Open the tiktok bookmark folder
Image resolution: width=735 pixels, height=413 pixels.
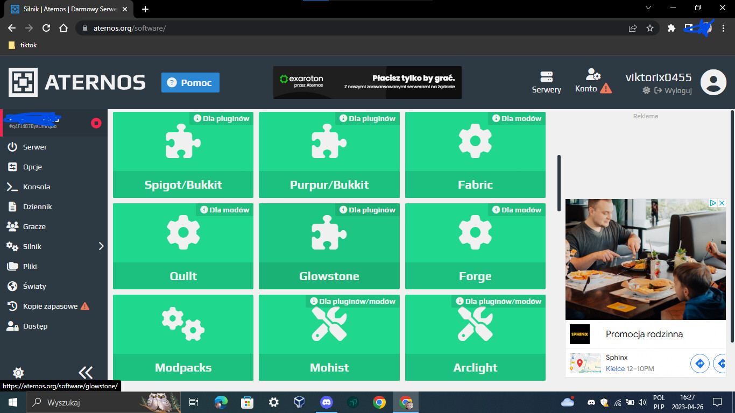pyautogui.click(x=23, y=45)
